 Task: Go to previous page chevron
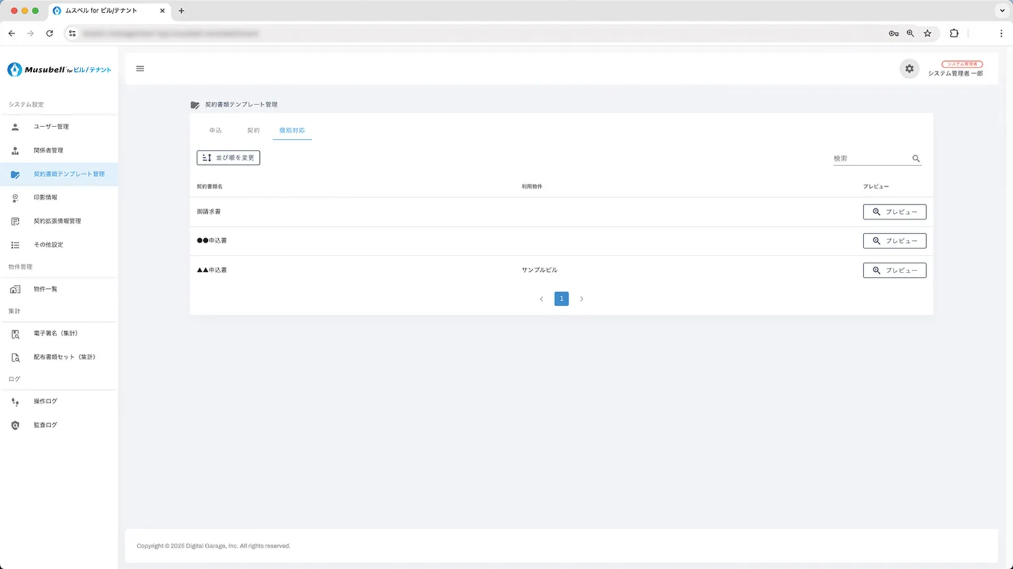tap(542, 299)
